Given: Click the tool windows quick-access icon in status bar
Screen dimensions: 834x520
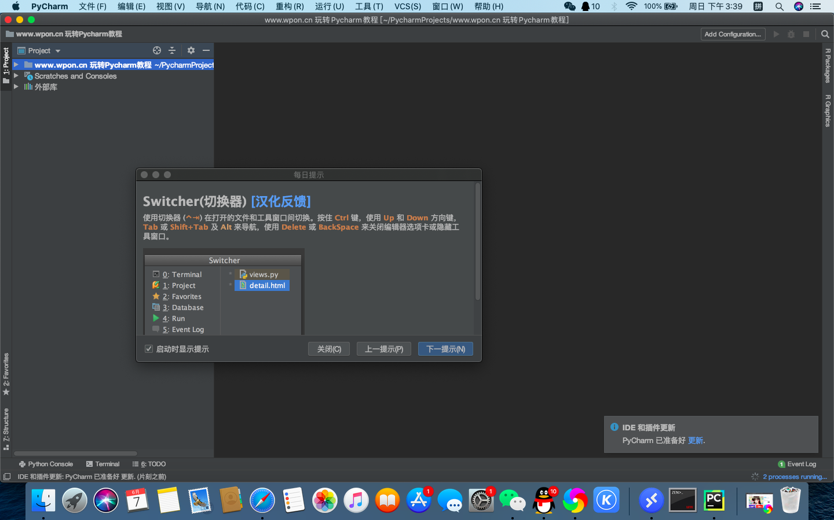Looking at the screenshot, I should (7, 477).
